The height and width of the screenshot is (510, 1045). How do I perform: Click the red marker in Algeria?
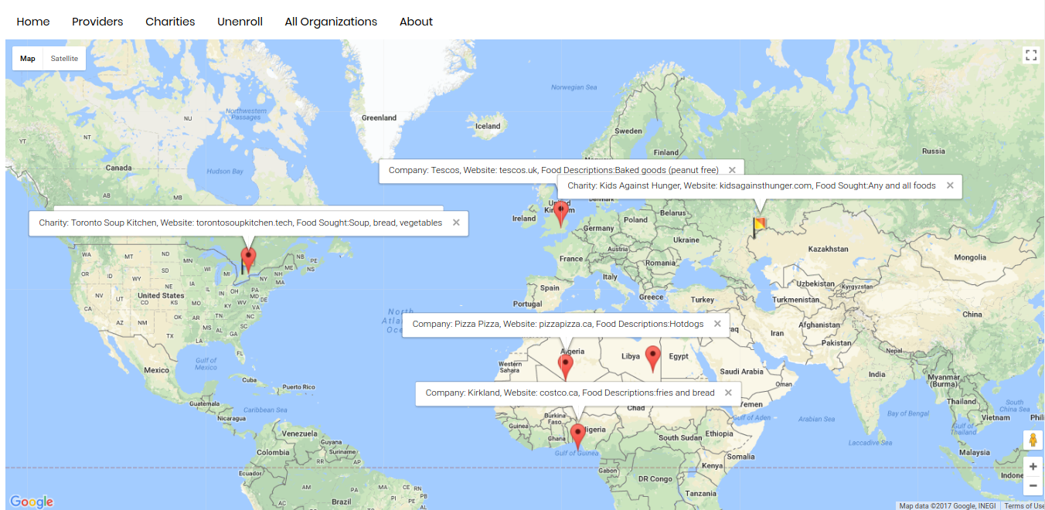(x=566, y=368)
